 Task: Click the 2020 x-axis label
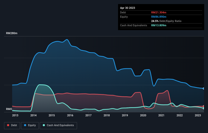pyautogui.click(x=143, y=115)
